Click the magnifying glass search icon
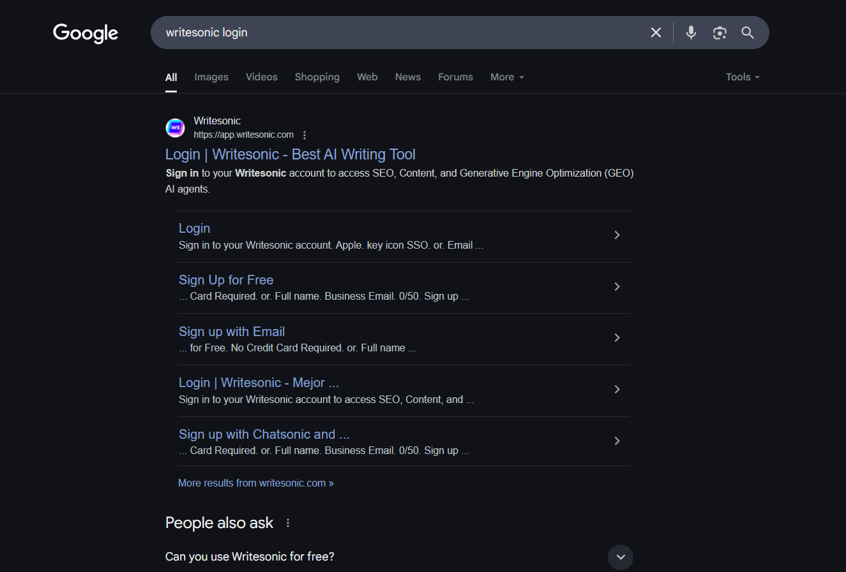 point(748,33)
